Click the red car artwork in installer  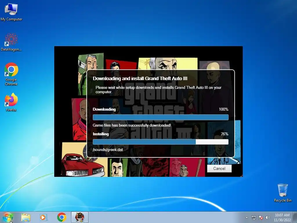(x=83, y=165)
